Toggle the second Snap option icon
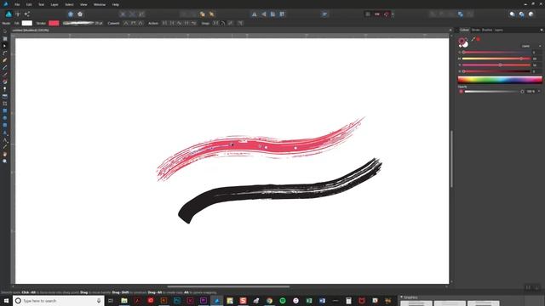 (223, 23)
